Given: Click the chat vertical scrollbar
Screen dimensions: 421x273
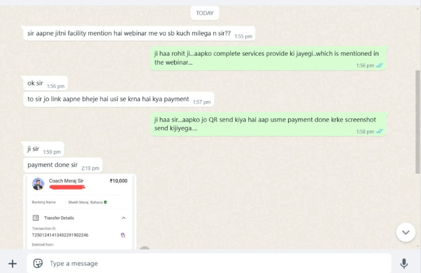Looking at the screenshot, I should pos(417,122).
